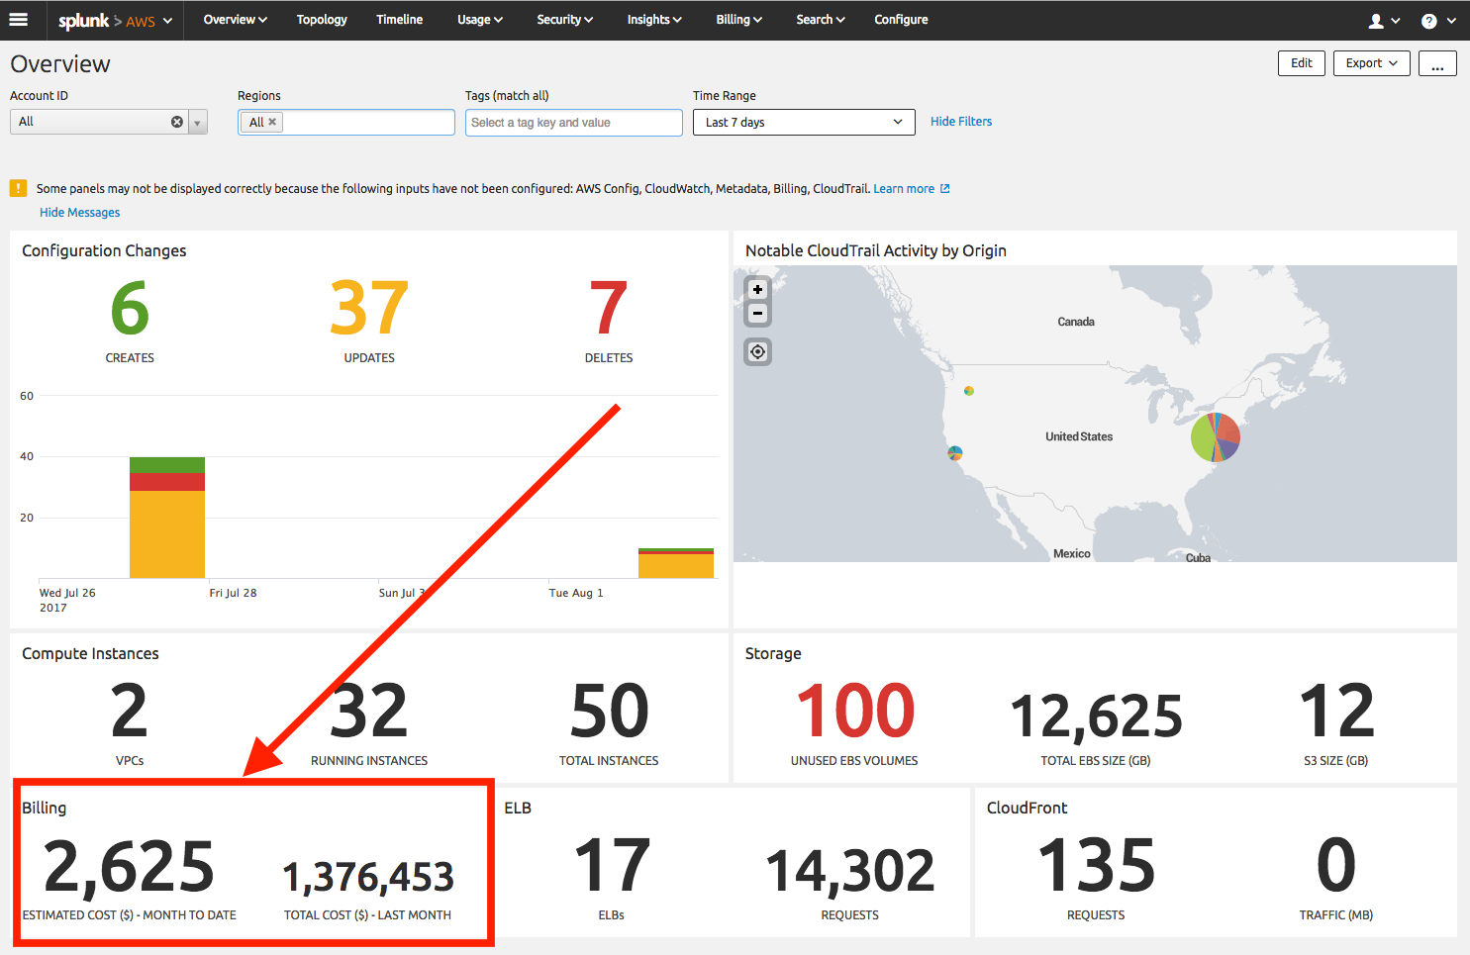Click the yellow warning icon

[x=18, y=188]
